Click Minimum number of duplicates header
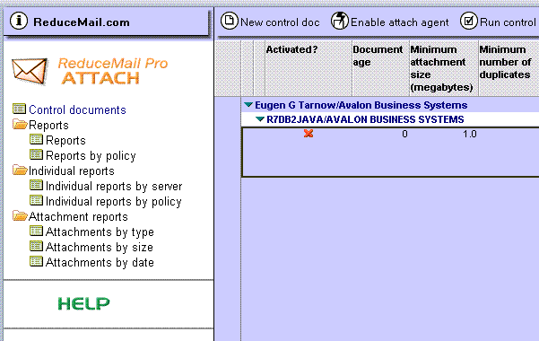 point(509,68)
